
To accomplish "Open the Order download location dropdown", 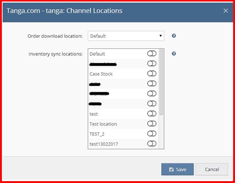I will pyautogui.click(x=126, y=36).
